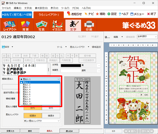This screenshot has width=158, height=134.
Task: Click the 保存 floppy disk save icon
Action: [3, 47]
